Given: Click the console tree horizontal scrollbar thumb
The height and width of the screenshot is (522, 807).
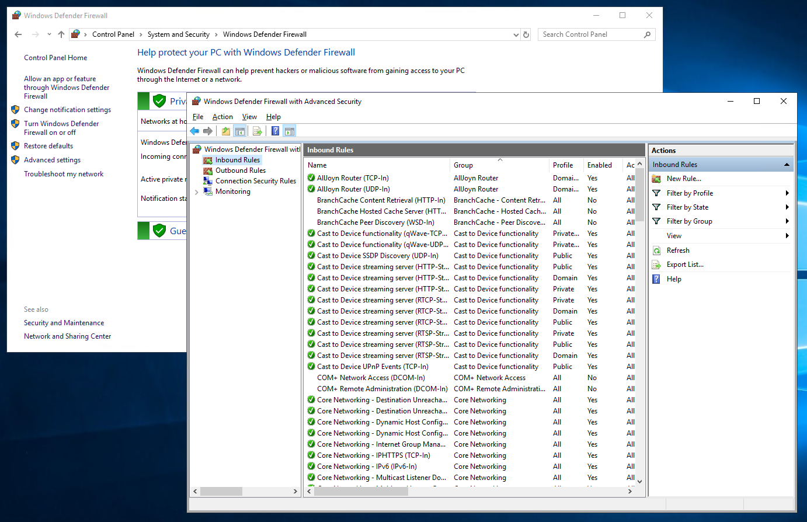Looking at the screenshot, I should (221, 492).
